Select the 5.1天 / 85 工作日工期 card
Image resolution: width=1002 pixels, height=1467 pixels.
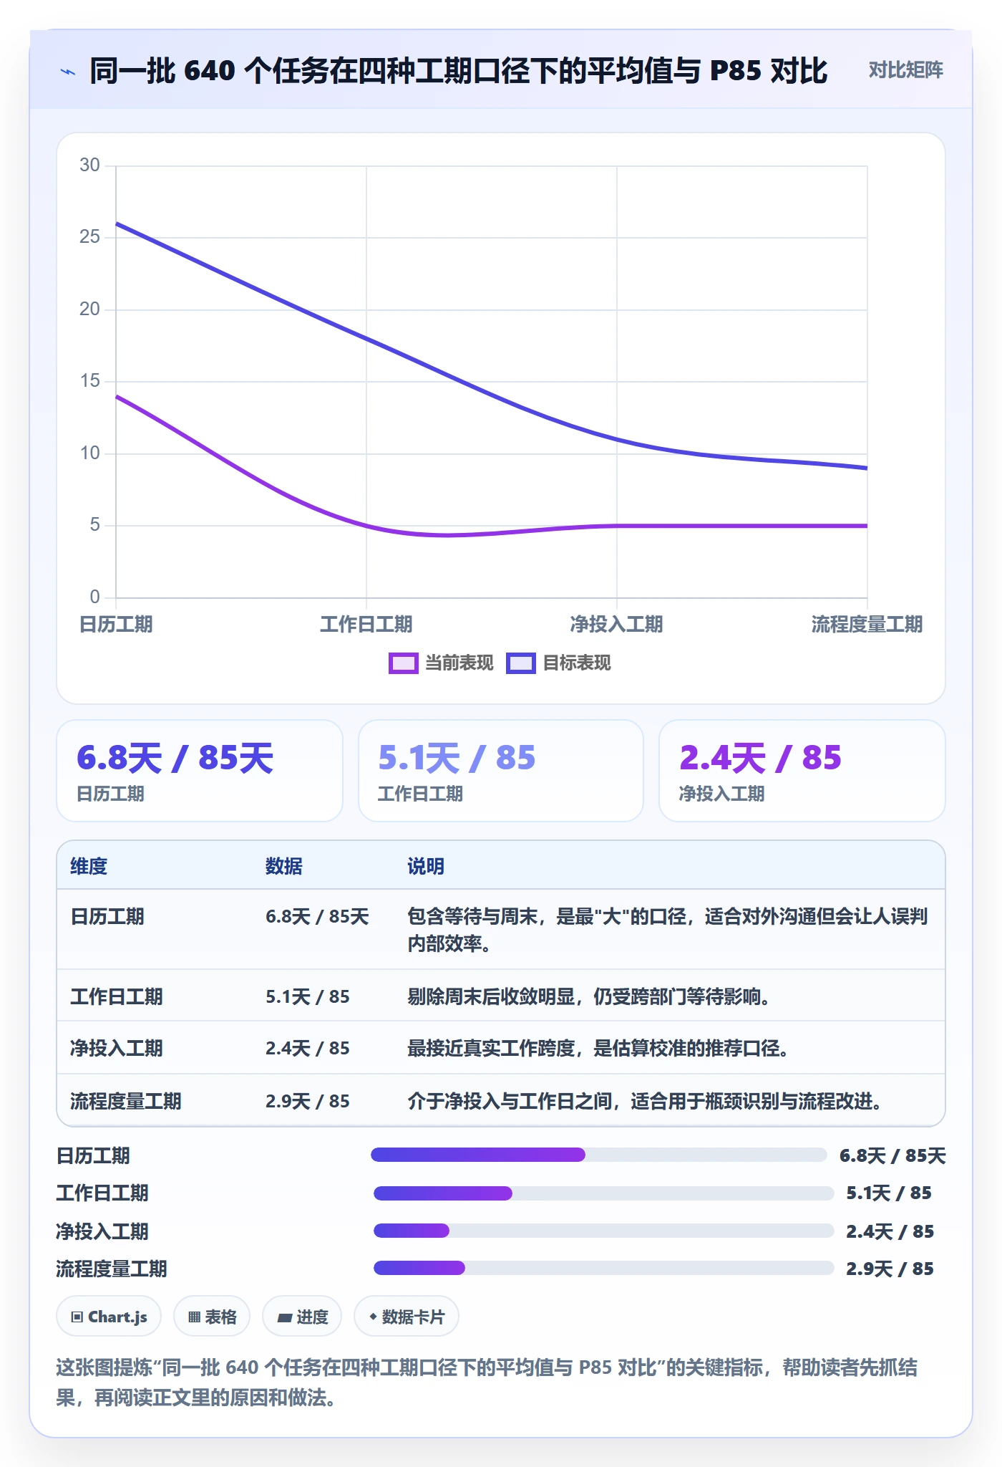[x=501, y=771]
